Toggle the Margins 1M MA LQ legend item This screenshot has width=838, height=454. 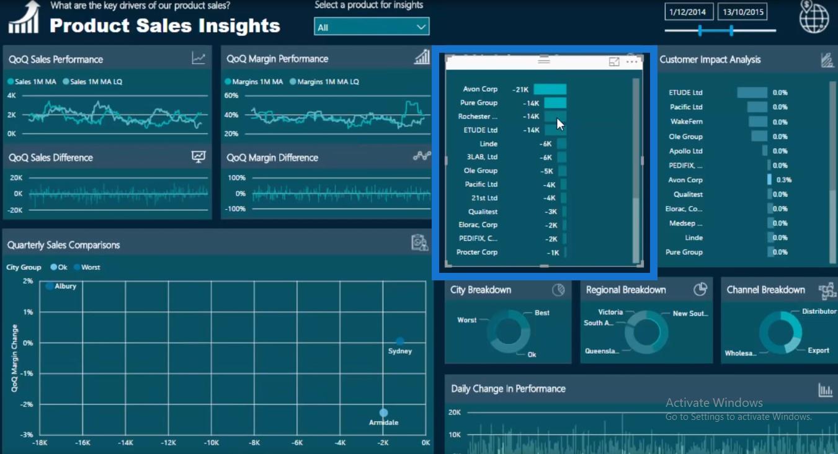coord(324,82)
